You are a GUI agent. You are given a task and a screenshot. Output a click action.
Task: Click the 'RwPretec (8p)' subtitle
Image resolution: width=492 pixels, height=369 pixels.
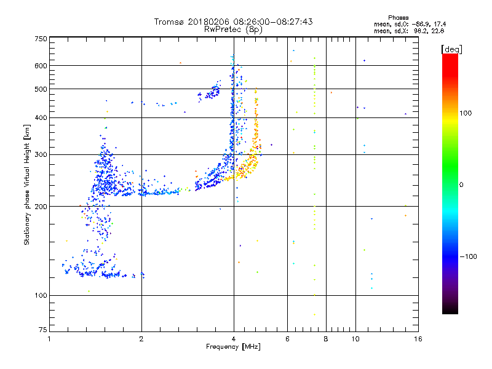[x=233, y=30]
